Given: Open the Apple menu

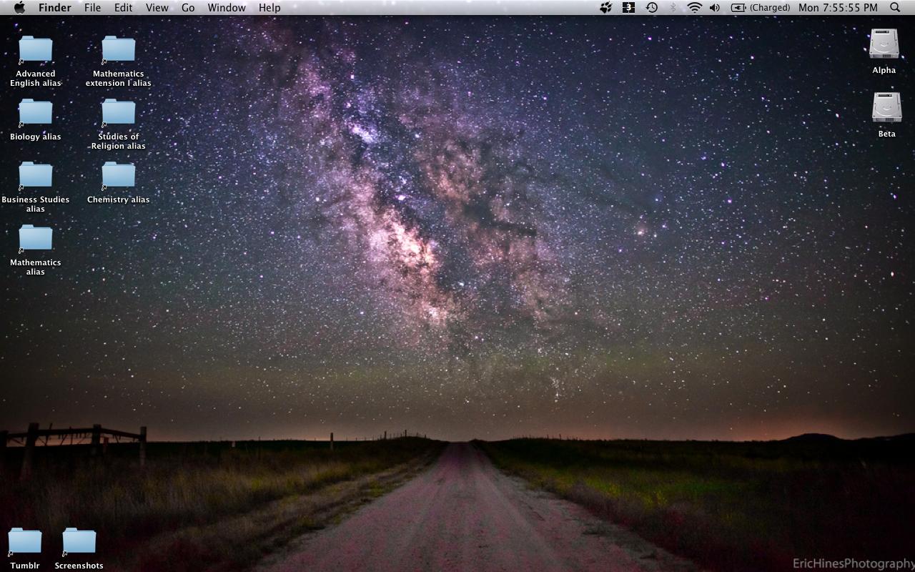Looking at the screenshot, I should 19,7.
